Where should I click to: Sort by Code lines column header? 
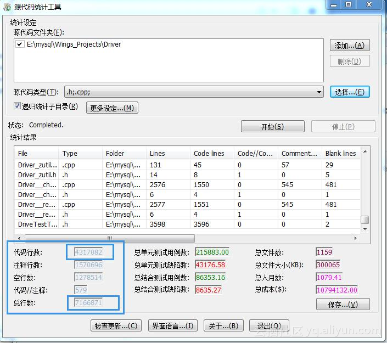(x=212, y=153)
